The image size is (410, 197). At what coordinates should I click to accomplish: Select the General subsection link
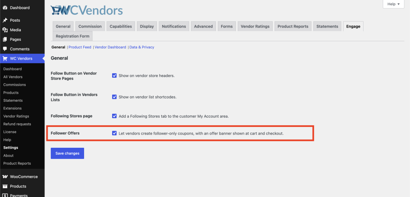[x=58, y=47]
